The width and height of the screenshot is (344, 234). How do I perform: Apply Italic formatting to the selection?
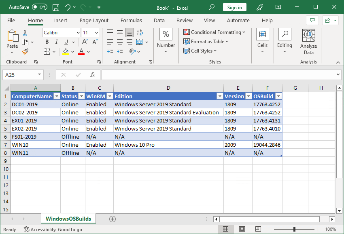[57, 42]
